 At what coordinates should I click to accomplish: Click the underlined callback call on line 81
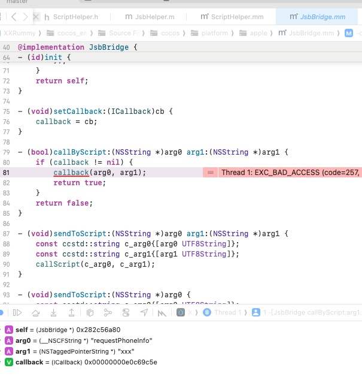(71, 173)
